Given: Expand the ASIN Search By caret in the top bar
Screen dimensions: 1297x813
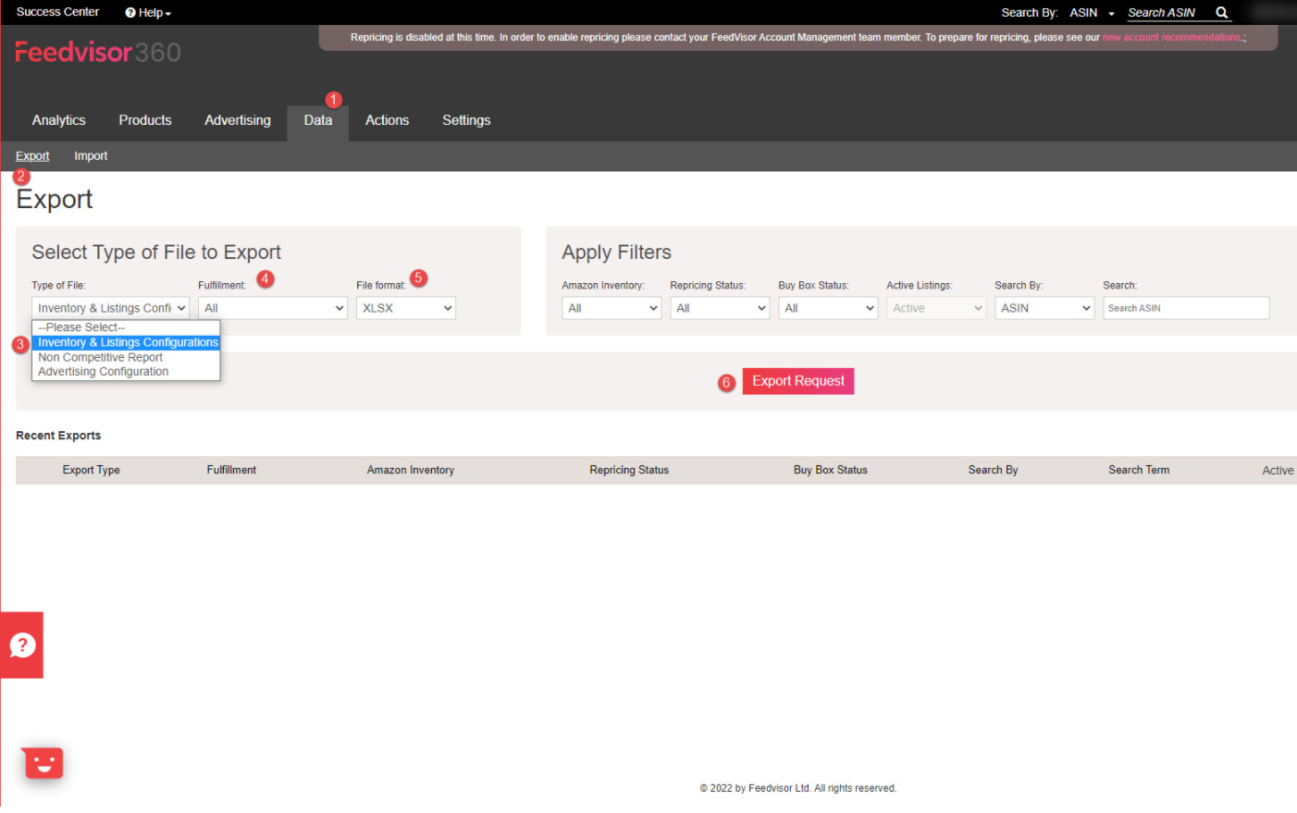Looking at the screenshot, I should 1110,14.
